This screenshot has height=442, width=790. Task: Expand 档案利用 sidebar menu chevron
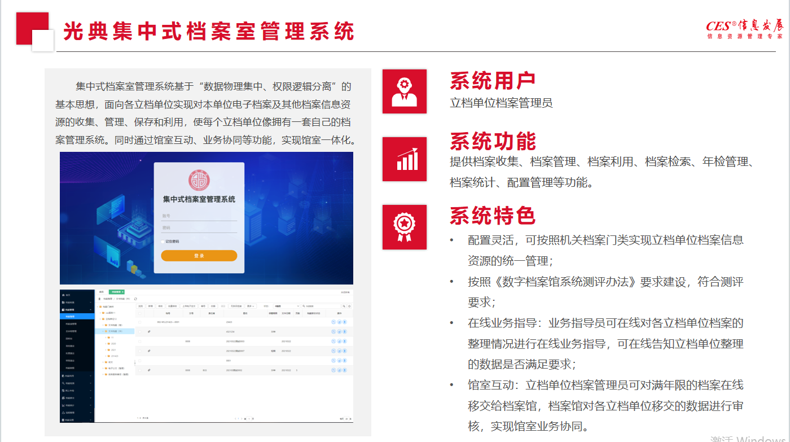[x=91, y=376]
